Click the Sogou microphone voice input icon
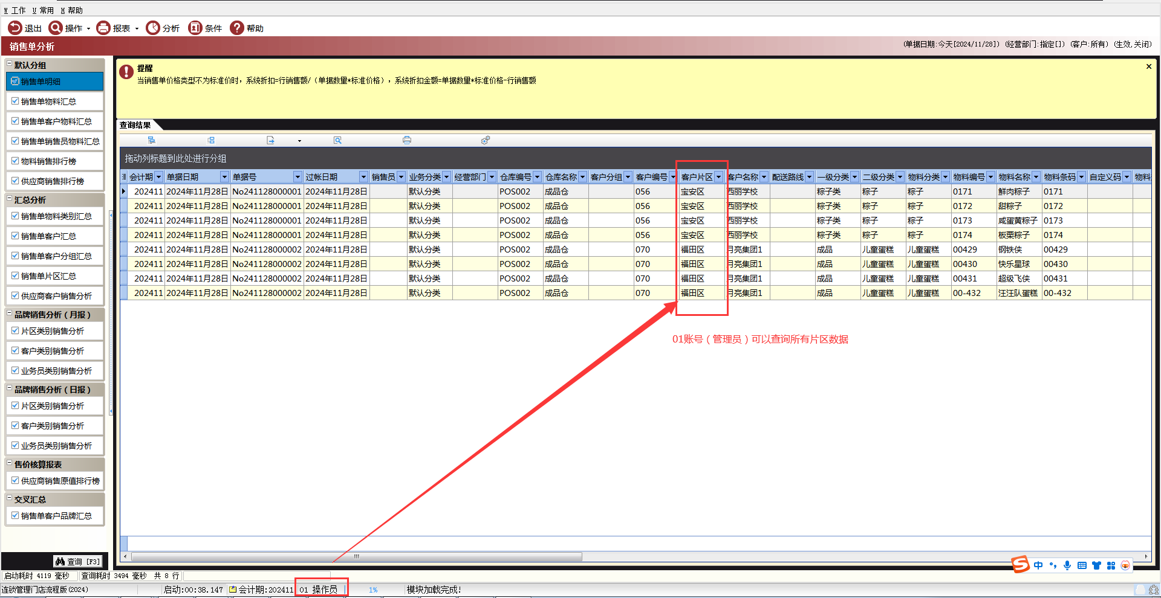Viewport: 1161px width, 598px height. pos(1067,565)
